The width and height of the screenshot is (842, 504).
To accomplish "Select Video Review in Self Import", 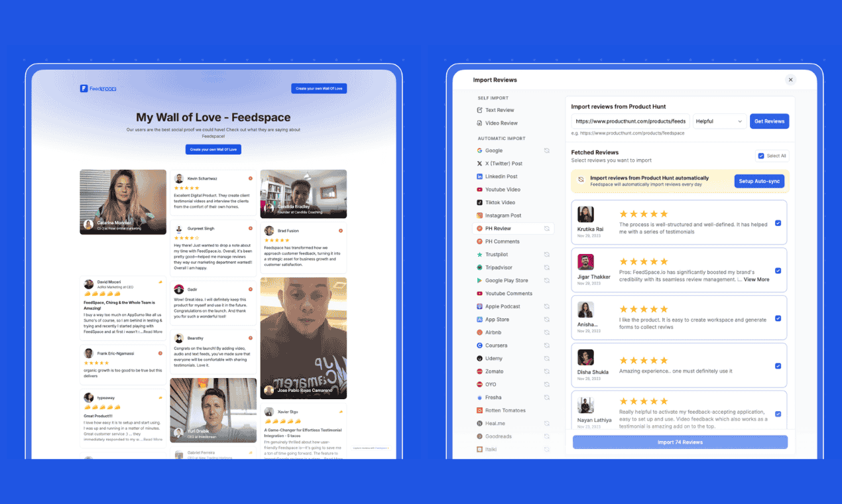I will [501, 123].
